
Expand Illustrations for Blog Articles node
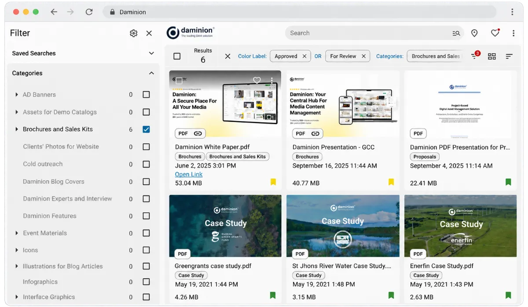(17, 266)
